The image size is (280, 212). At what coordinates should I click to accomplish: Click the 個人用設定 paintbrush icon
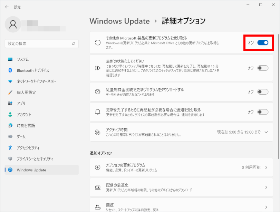(x=10, y=93)
